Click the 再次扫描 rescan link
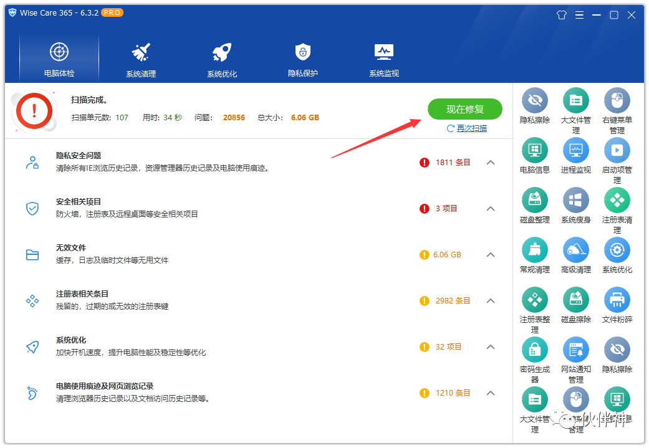649x448 pixels. click(469, 127)
